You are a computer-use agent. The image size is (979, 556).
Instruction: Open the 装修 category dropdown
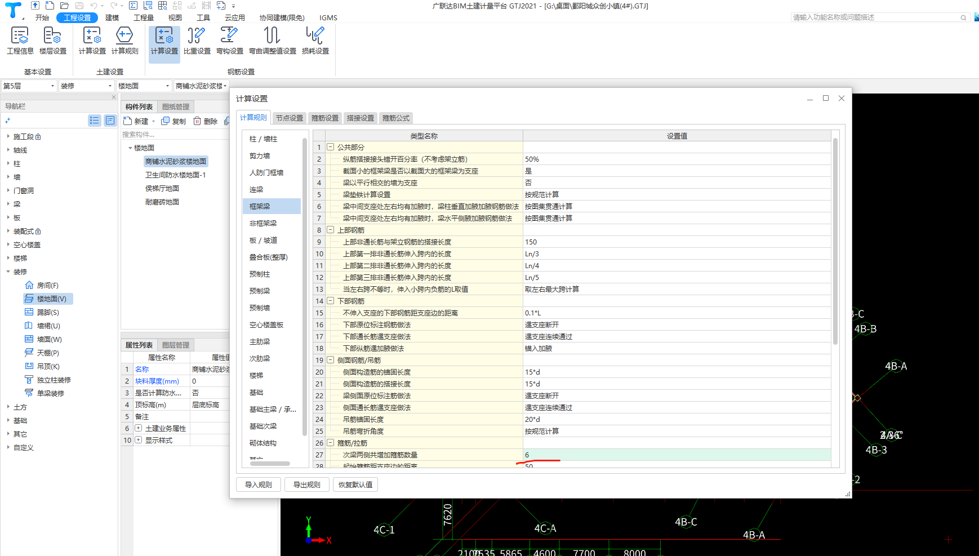(86, 86)
